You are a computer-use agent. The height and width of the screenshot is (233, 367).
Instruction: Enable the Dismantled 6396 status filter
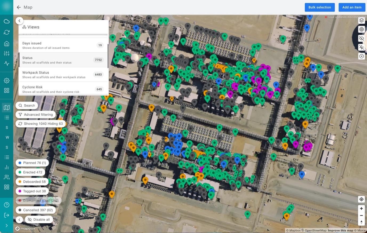(x=38, y=201)
